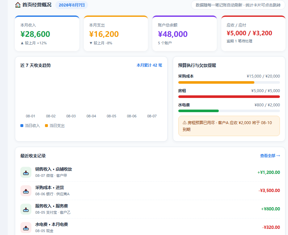Click the 水电费 本月电费 record icon

[x=26, y=228]
